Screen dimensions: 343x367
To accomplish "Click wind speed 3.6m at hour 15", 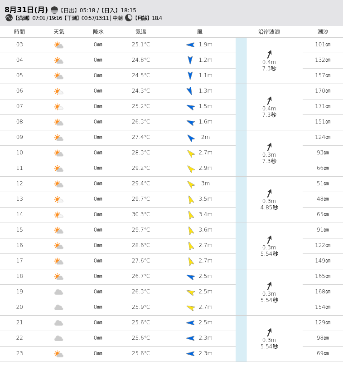I will coord(205,230).
